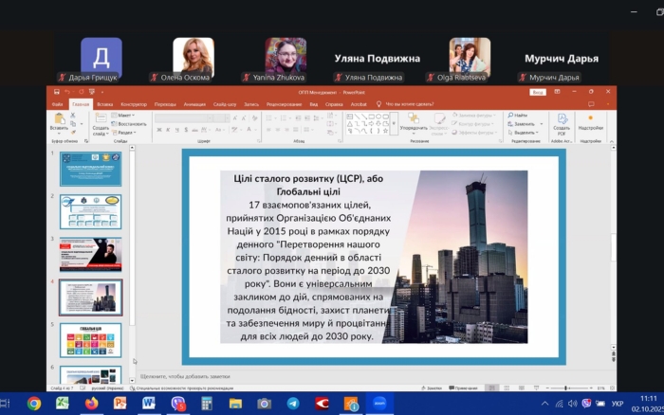Click the Вход (Sign in) button
664x415 pixels.
click(538, 93)
